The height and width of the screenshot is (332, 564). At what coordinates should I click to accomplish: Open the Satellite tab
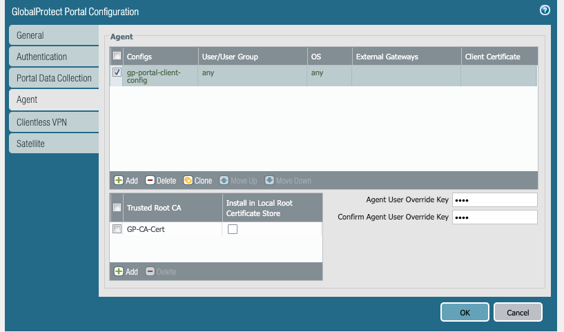coord(54,144)
